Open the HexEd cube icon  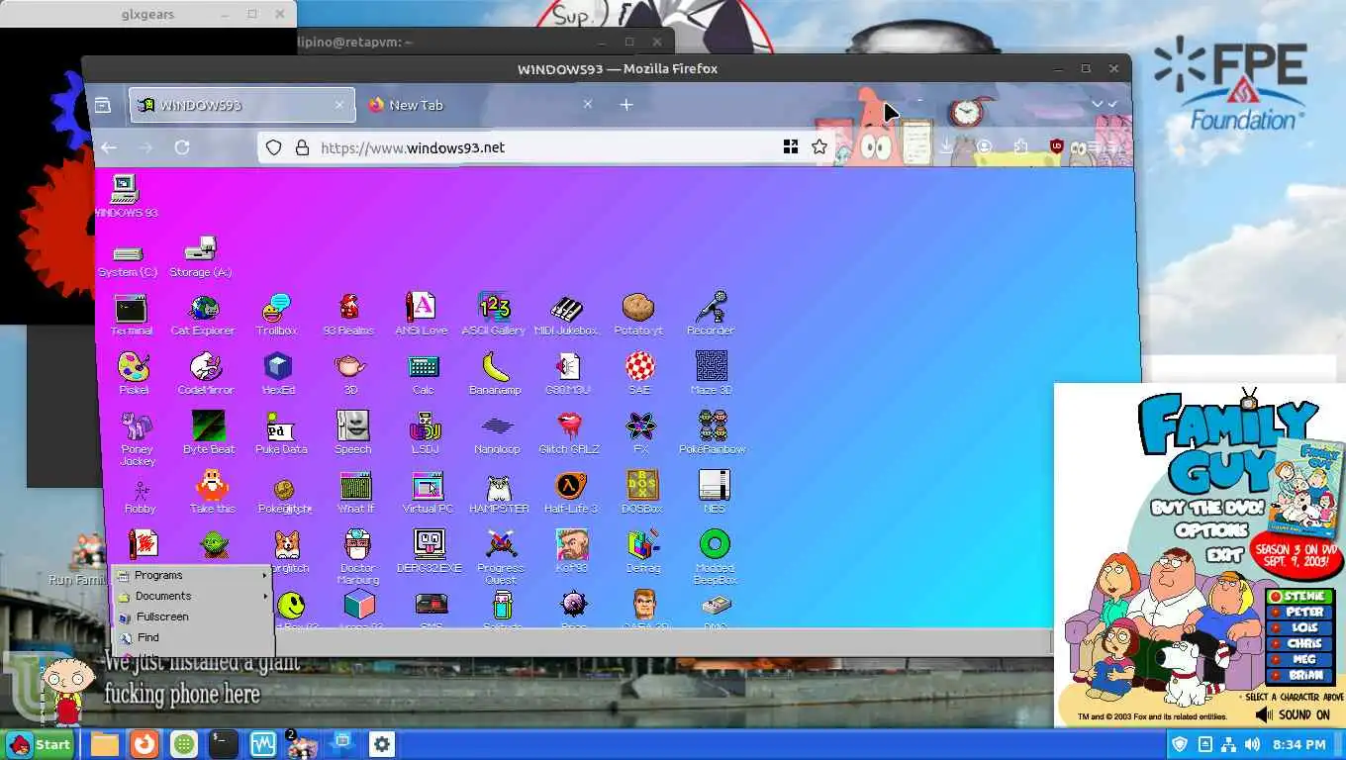(278, 374)
